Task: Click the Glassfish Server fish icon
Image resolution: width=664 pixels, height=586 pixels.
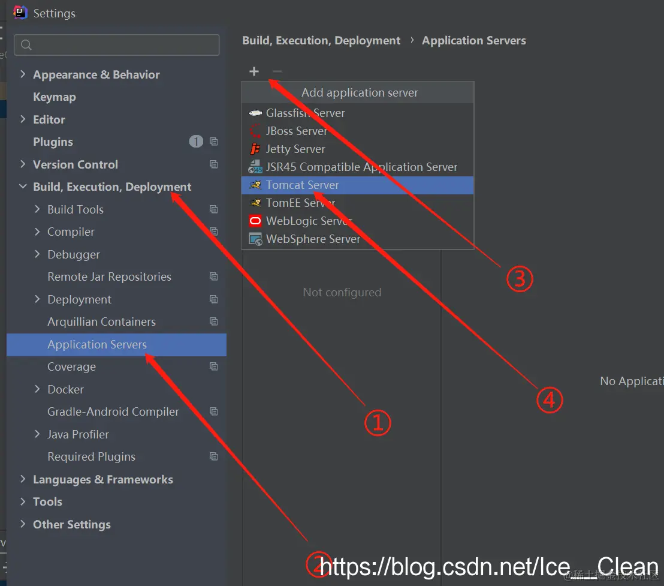Action: (255, 113)
